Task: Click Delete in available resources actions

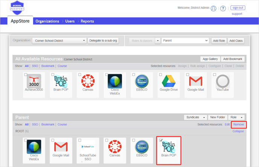Action: 240,66
